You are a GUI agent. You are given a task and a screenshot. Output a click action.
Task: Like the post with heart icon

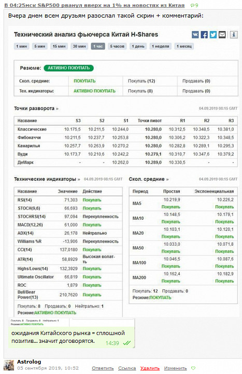pos(193,368)
